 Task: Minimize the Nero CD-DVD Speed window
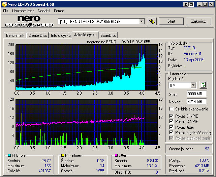point(199,4)
